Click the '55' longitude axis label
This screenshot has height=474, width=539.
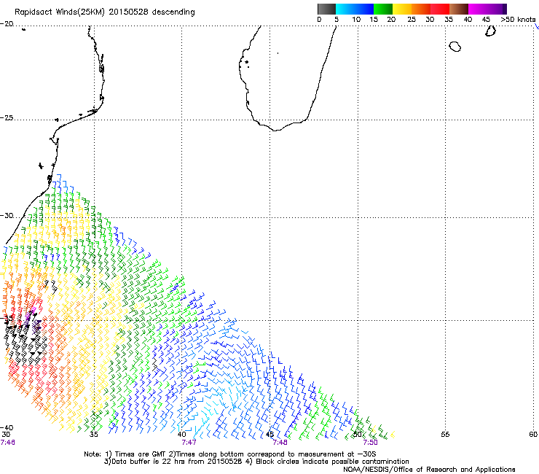445,435
